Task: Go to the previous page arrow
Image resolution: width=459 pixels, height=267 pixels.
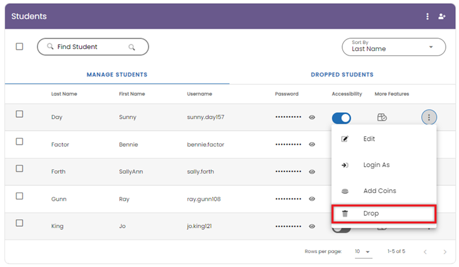Action: [425, 252]
